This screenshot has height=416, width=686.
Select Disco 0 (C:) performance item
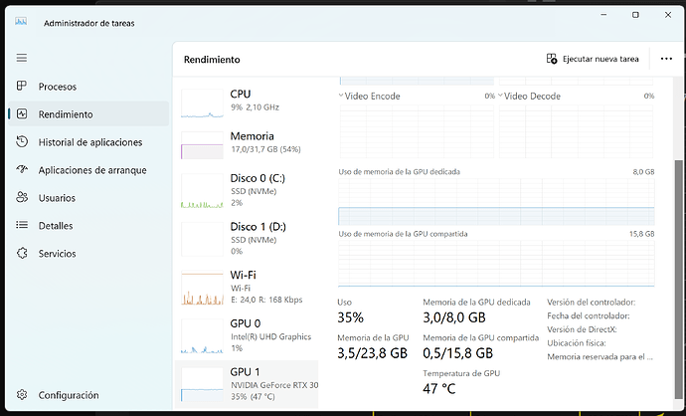pos(247,190)
